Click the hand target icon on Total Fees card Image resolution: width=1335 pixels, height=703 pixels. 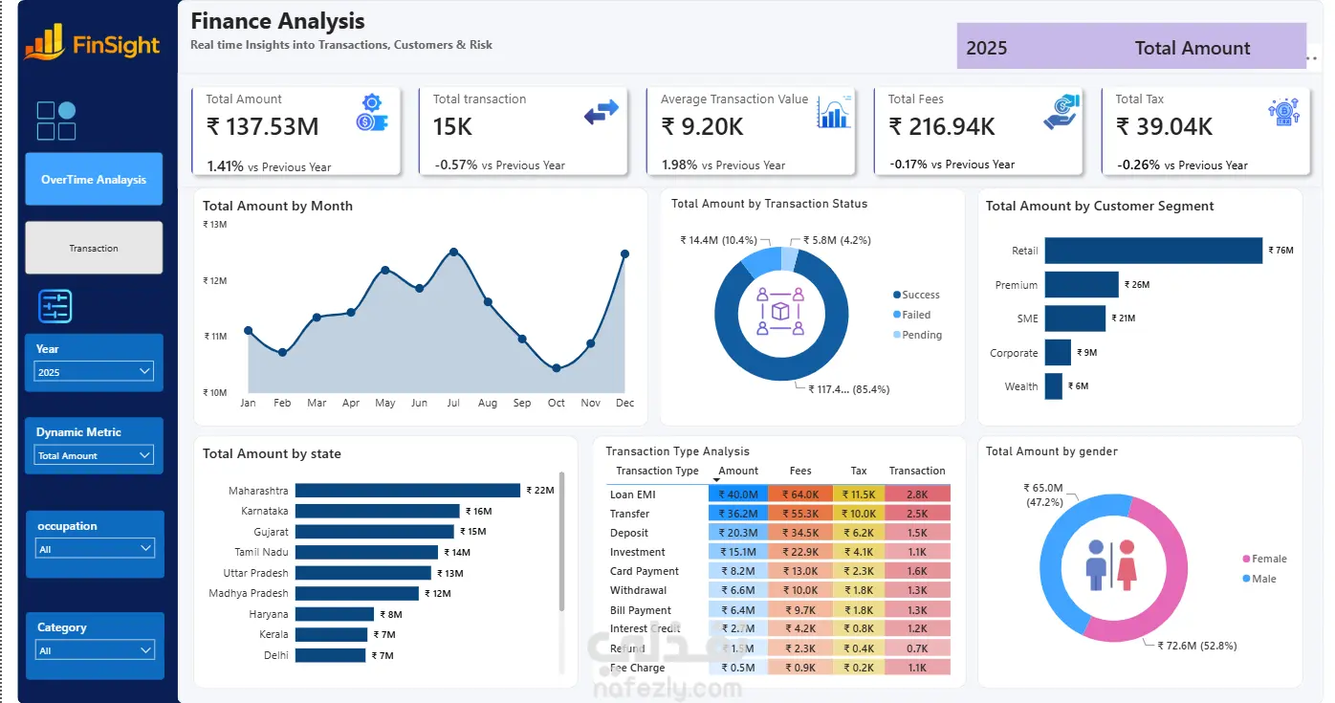[1061, 112]
